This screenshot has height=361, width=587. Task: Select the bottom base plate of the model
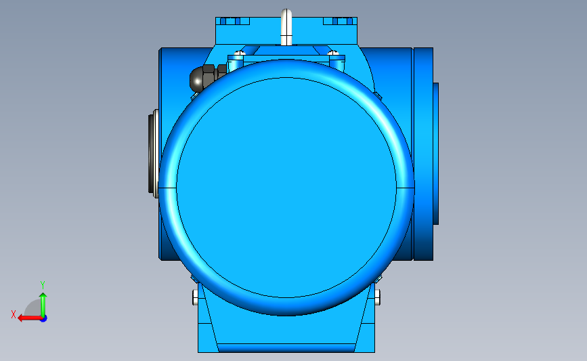[x=286, y=348]
